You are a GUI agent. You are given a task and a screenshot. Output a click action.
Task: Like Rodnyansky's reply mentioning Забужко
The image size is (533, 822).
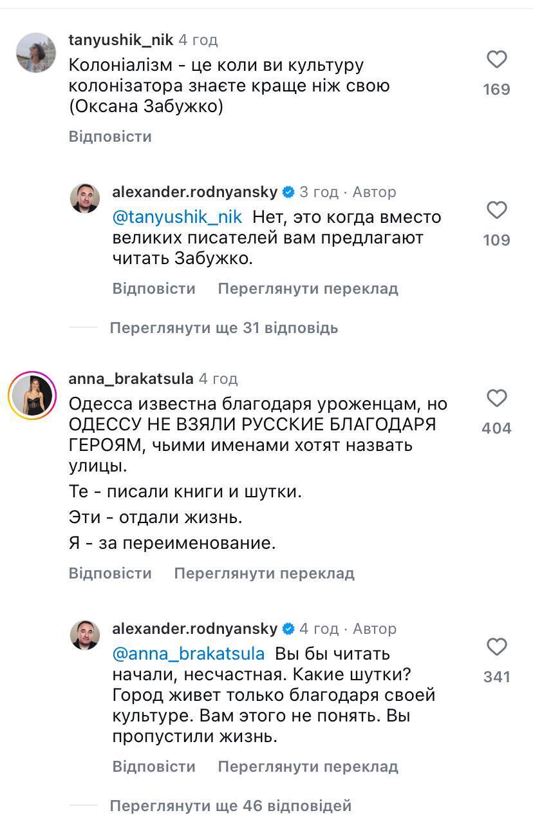pos(496,211)
